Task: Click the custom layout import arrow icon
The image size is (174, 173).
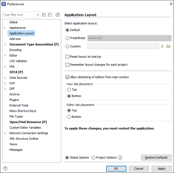Action: [x=162, y=46]
